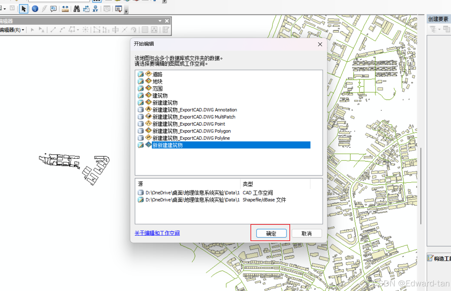The image size is (451, 291).
Task: Click the map's vertical scrollbar thumb
Action: [x=421, y=186]
